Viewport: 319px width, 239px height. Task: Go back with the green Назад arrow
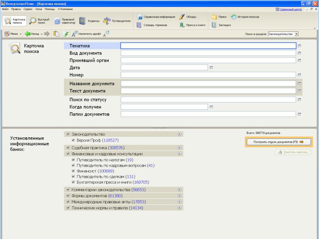(x=32, y=34)
